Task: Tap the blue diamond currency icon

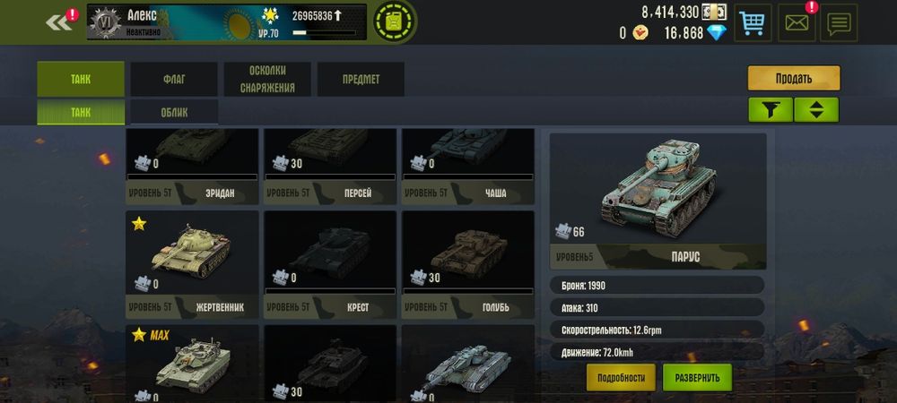Action: (716, 33)
